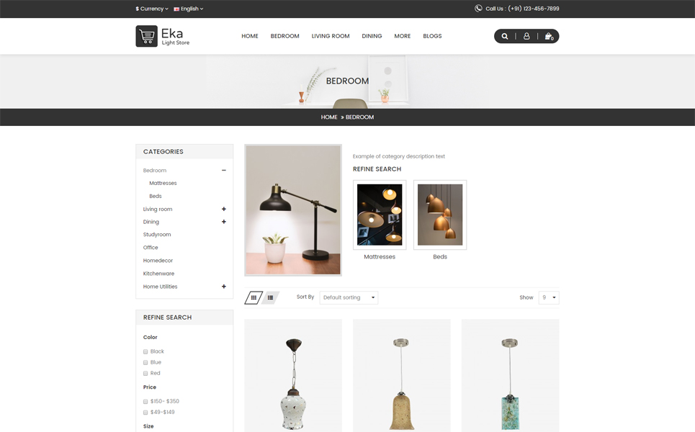Check the Blue color filter
Viewport: 695px width, 432px height.
pyautogui.click(x=145, y=362)
